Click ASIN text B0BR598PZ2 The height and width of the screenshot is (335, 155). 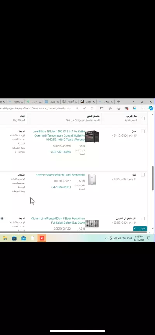pyautogui.click(x=62, y=229)
